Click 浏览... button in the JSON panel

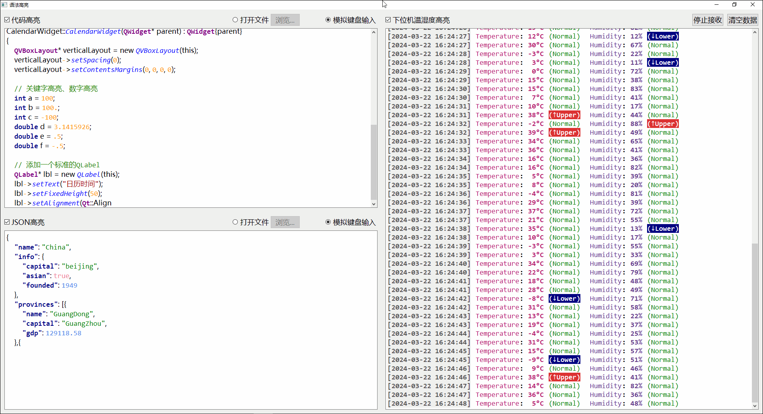285,222
